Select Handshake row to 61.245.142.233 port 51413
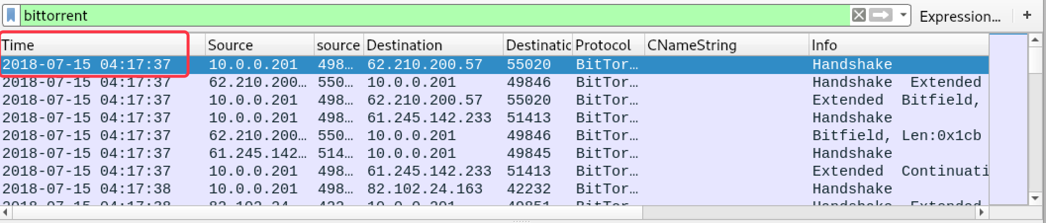1046x223 pixels. [x=494, y=118]
